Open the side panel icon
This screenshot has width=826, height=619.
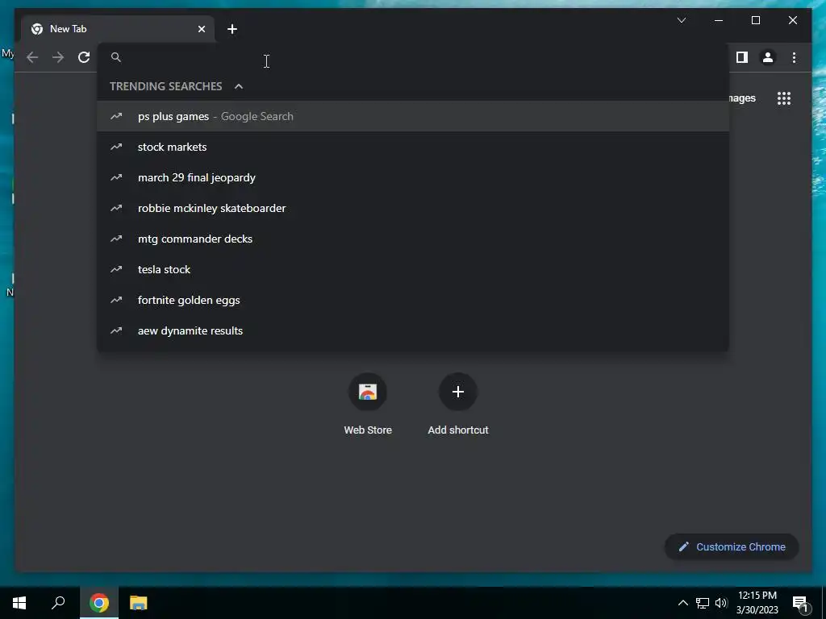(x=742, y=57)
